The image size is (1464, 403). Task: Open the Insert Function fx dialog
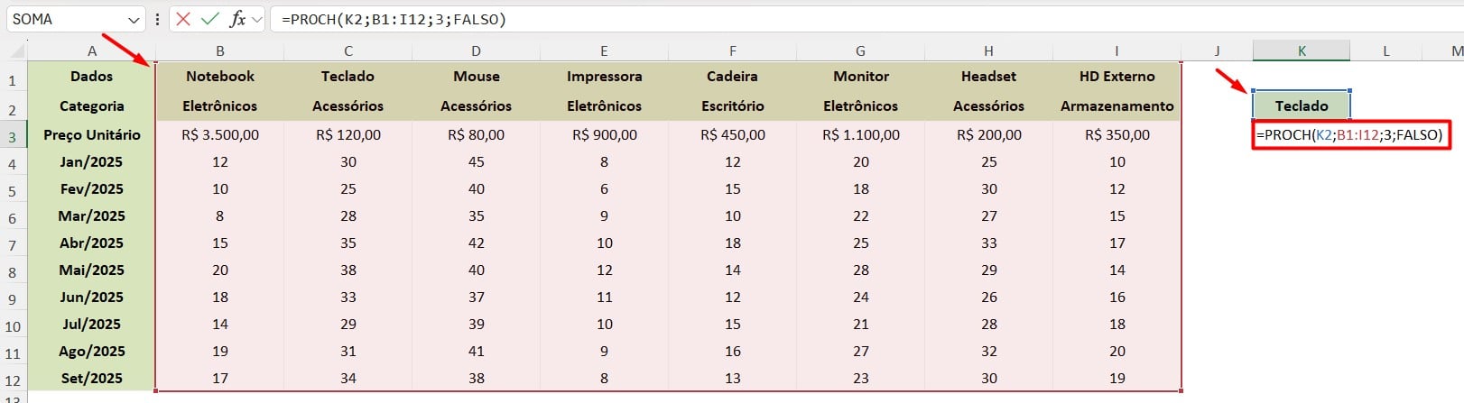click(236, 19)
